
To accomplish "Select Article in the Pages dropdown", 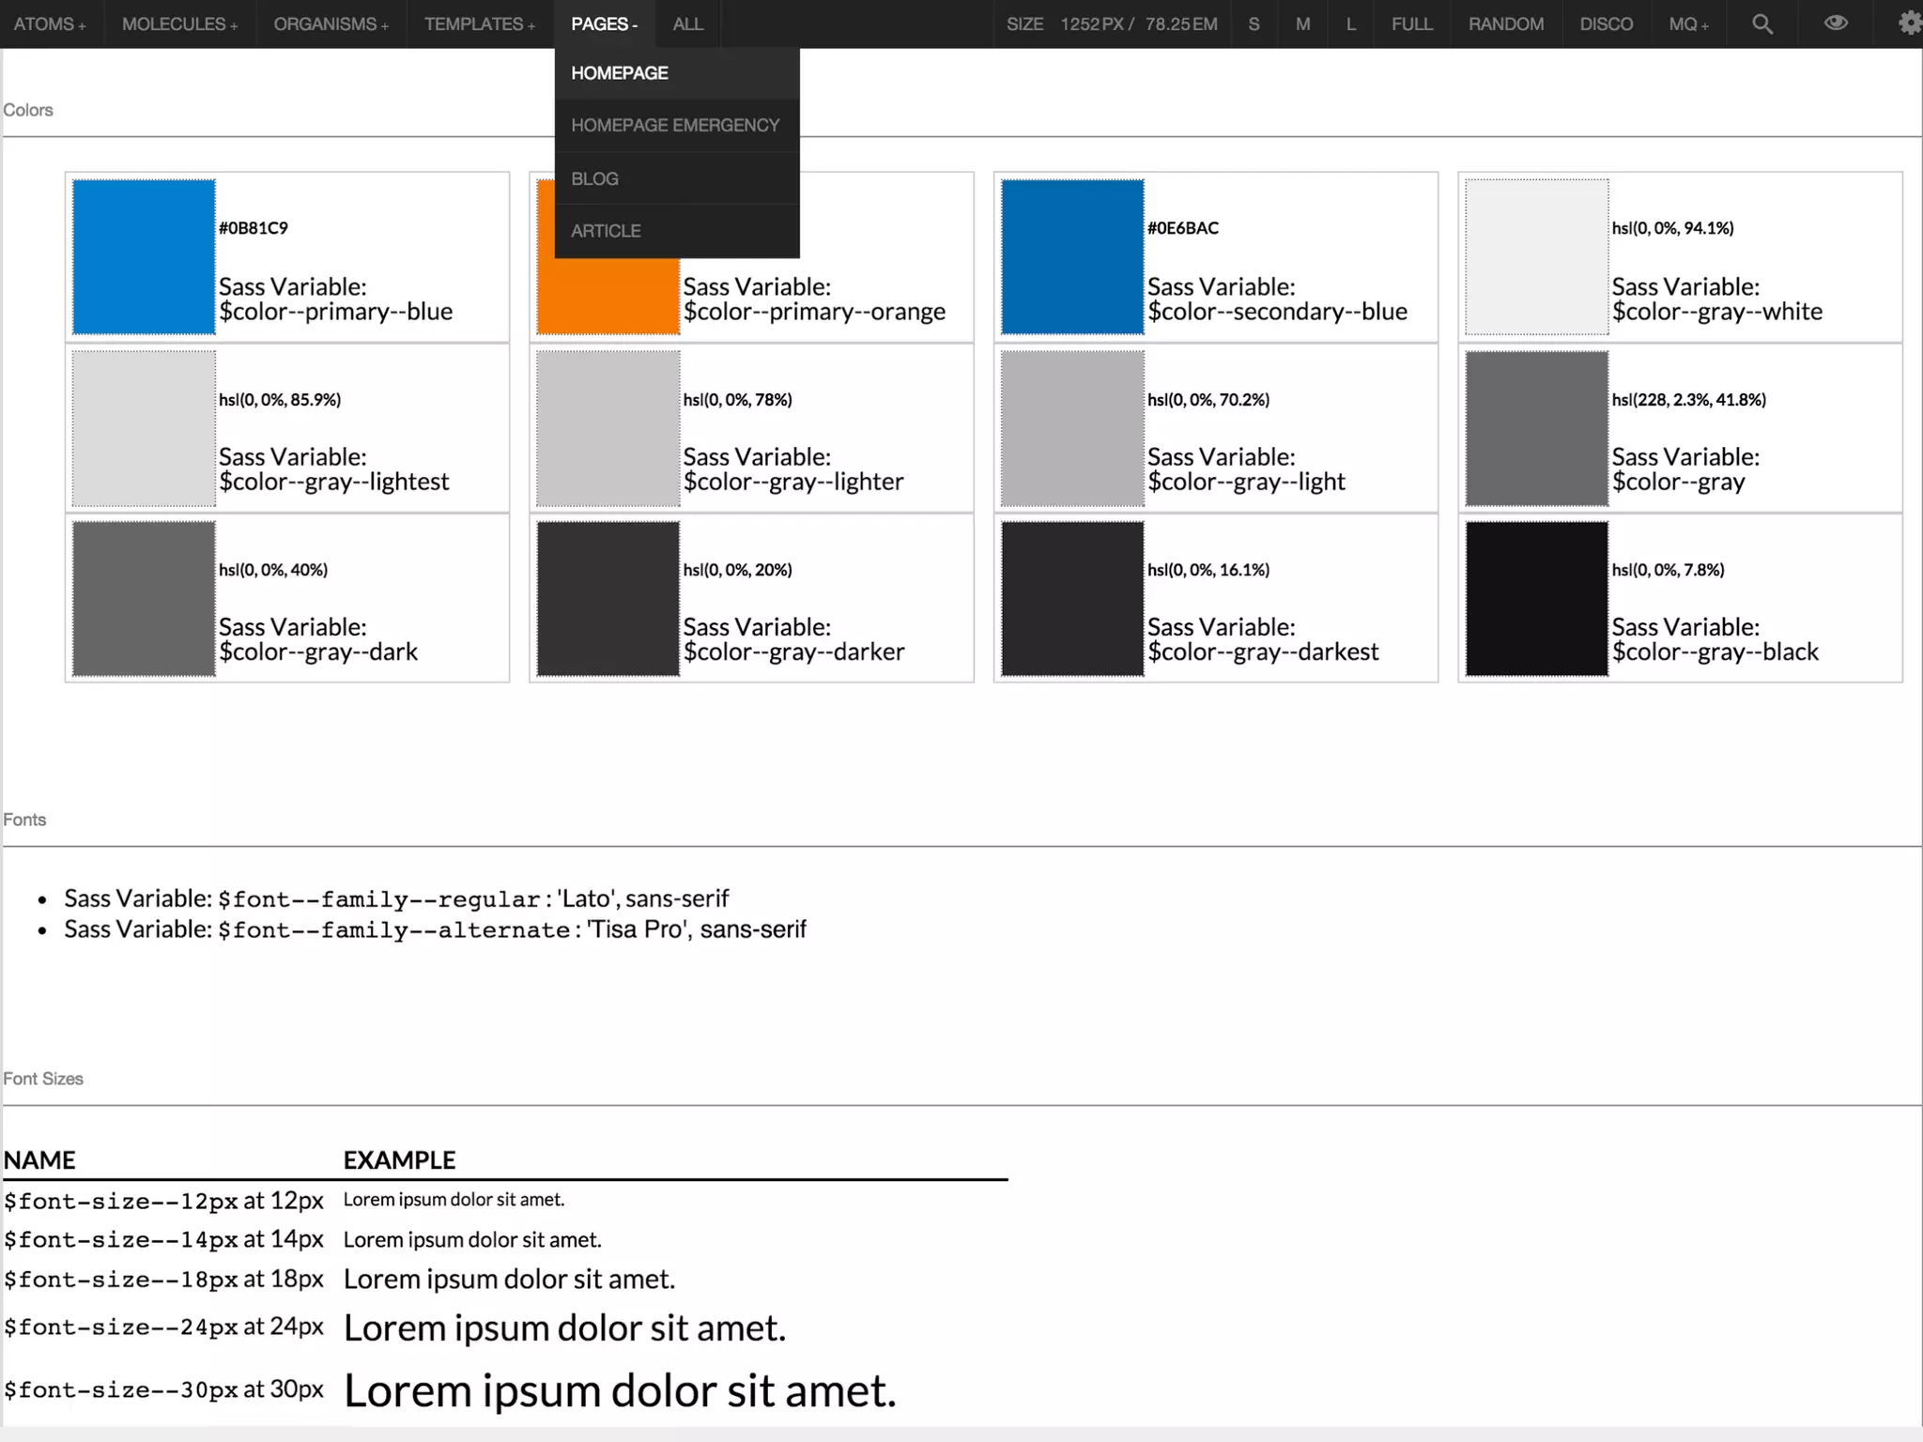I will click(x=606, y=231).
